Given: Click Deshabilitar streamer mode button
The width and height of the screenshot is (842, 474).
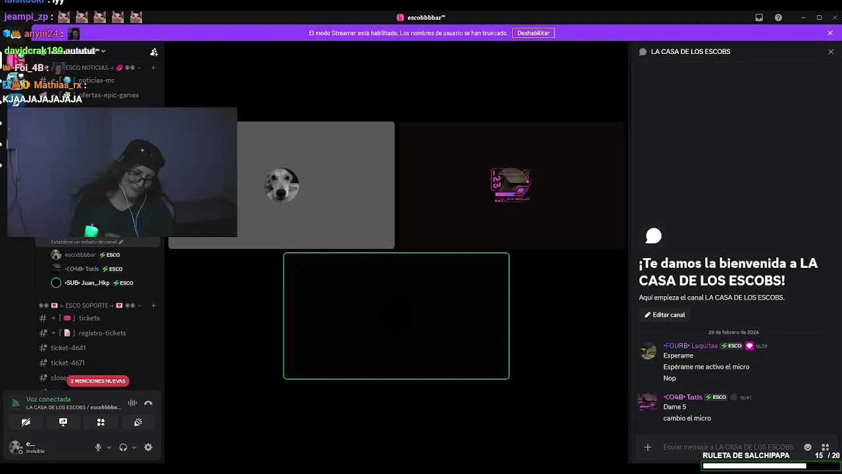Looking at the screenshot, I should click(533, 33).
